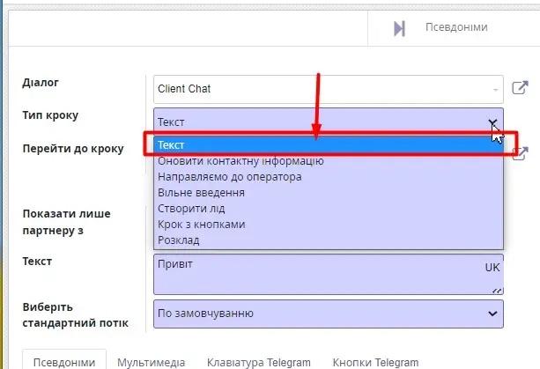Switch to the Мультимедіа tab
The image size is (540, 369).
(x=152, y=362)
